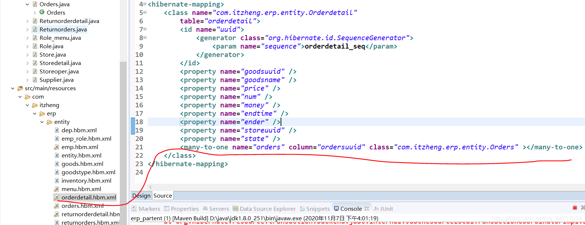
Task: Click the Properties view icon
Action: pyautogui.click(x=167, y=209)
